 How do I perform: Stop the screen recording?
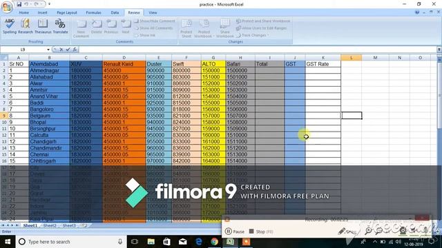261,231
